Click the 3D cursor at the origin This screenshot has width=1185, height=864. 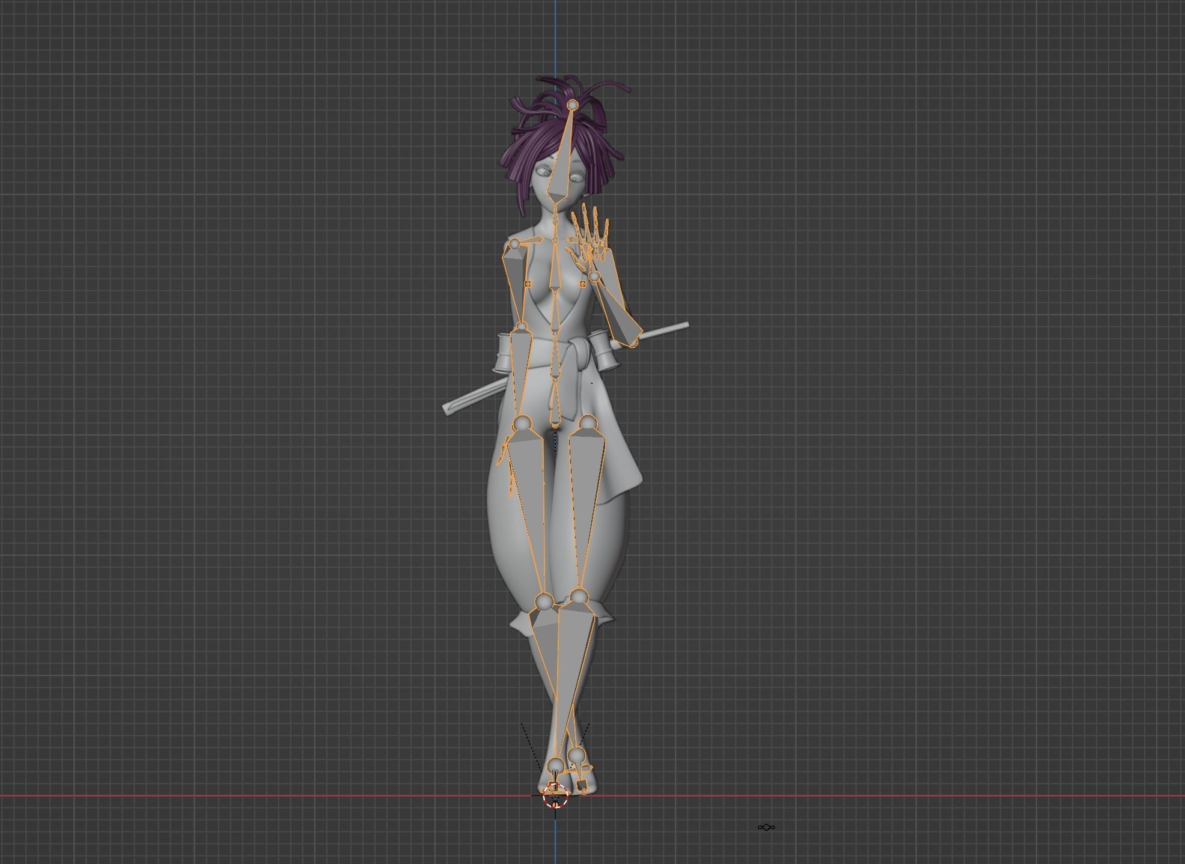pos(555,796)
